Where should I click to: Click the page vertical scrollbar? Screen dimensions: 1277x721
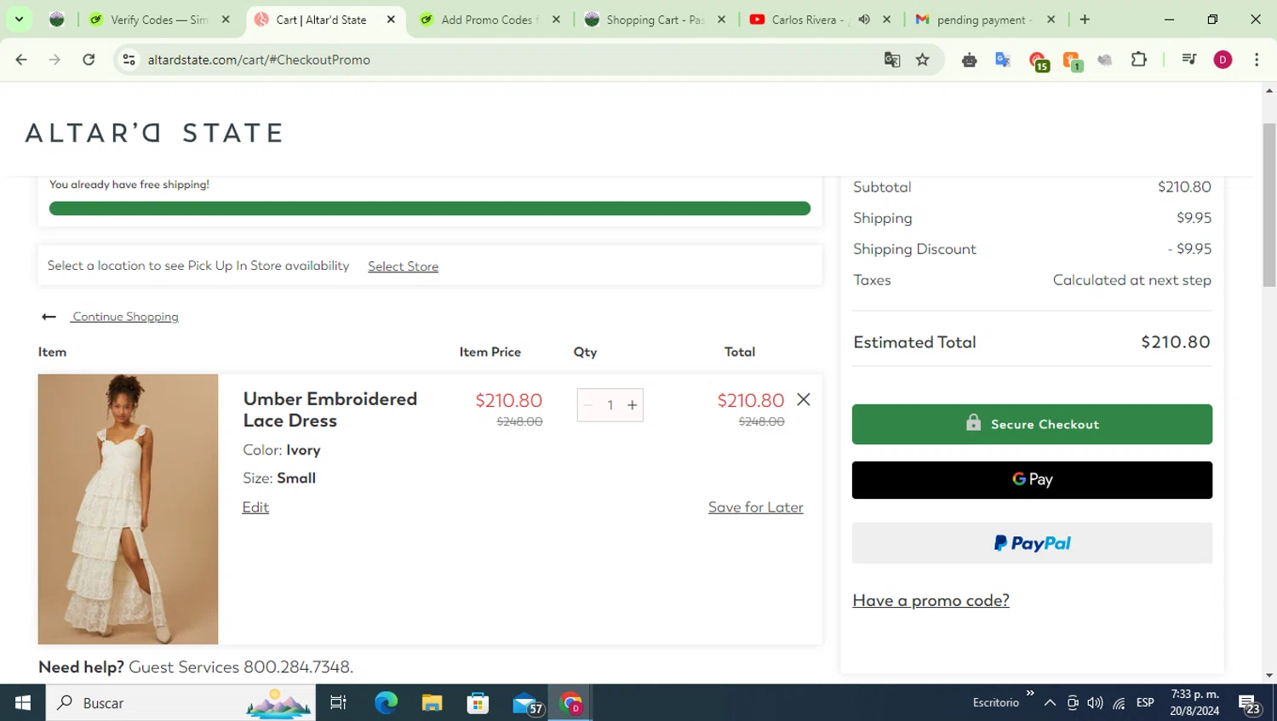tap(1269, 204)
